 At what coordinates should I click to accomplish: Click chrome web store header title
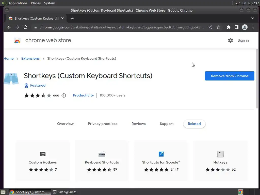coord(48,40)
